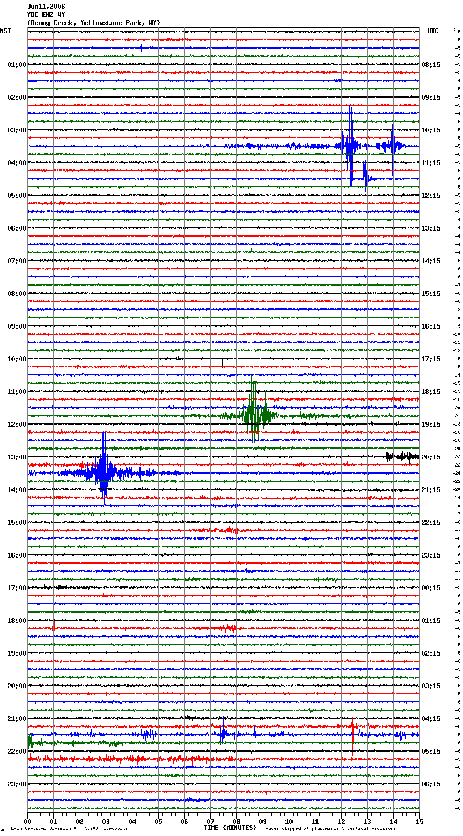
Task: Click the 00:15 UTC time label
Action: coord(431,588)
